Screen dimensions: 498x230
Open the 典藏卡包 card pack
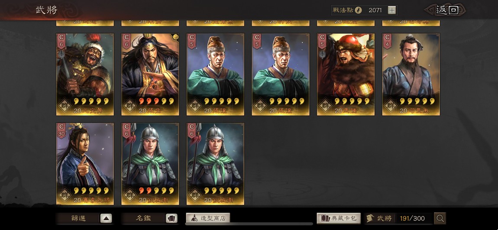(339, 218)
